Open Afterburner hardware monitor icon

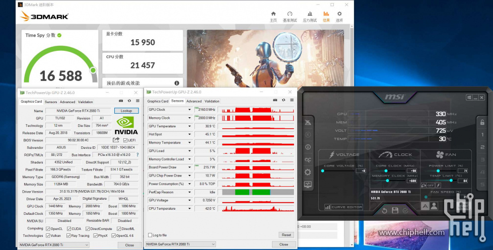coord(308,185)
